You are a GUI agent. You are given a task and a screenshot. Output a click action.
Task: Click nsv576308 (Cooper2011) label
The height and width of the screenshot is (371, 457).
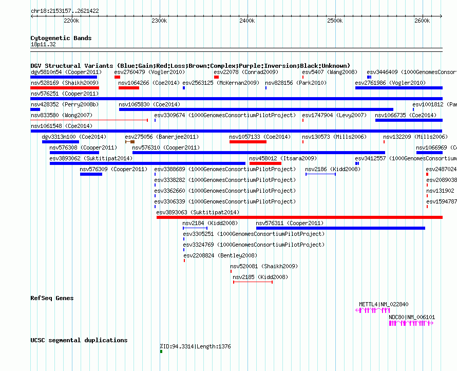[x=83, y=147]
